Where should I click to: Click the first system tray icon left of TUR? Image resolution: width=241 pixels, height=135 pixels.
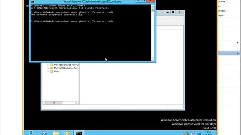(x=183, y=133)
